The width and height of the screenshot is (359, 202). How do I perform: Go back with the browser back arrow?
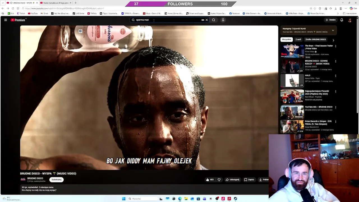pos(3,8)
